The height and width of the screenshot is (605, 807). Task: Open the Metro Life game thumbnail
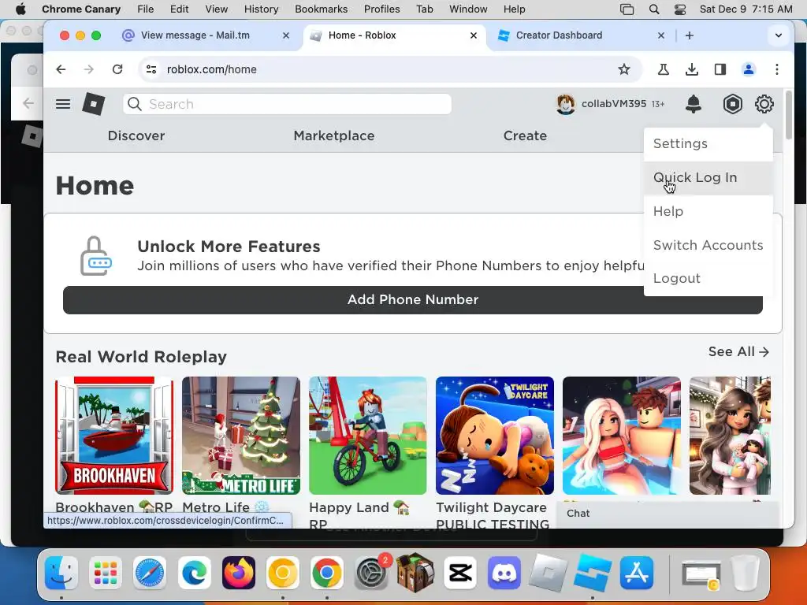coord(241,435)
